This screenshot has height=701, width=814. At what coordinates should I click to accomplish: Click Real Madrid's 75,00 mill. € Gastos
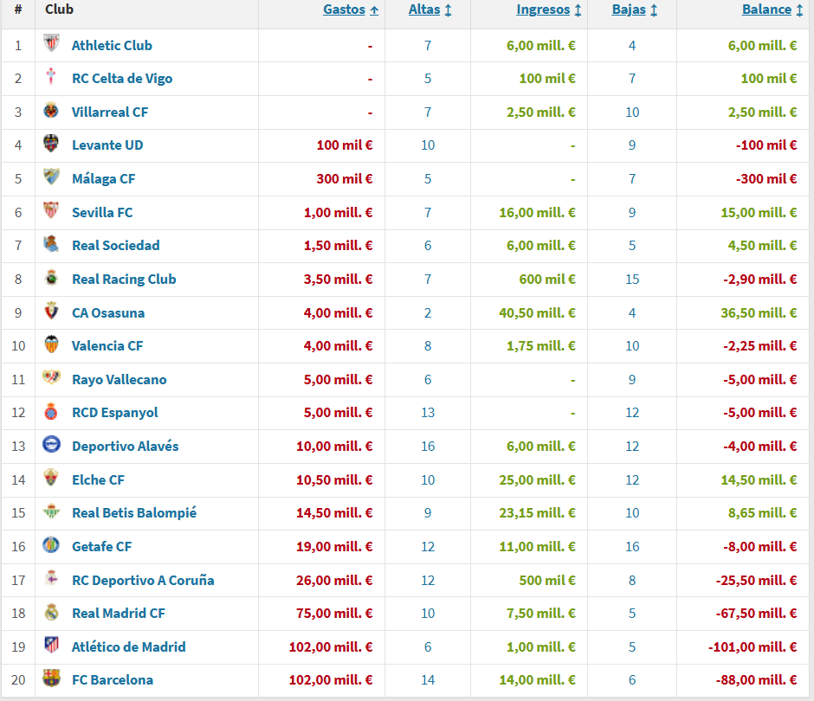tap(334, 614)
